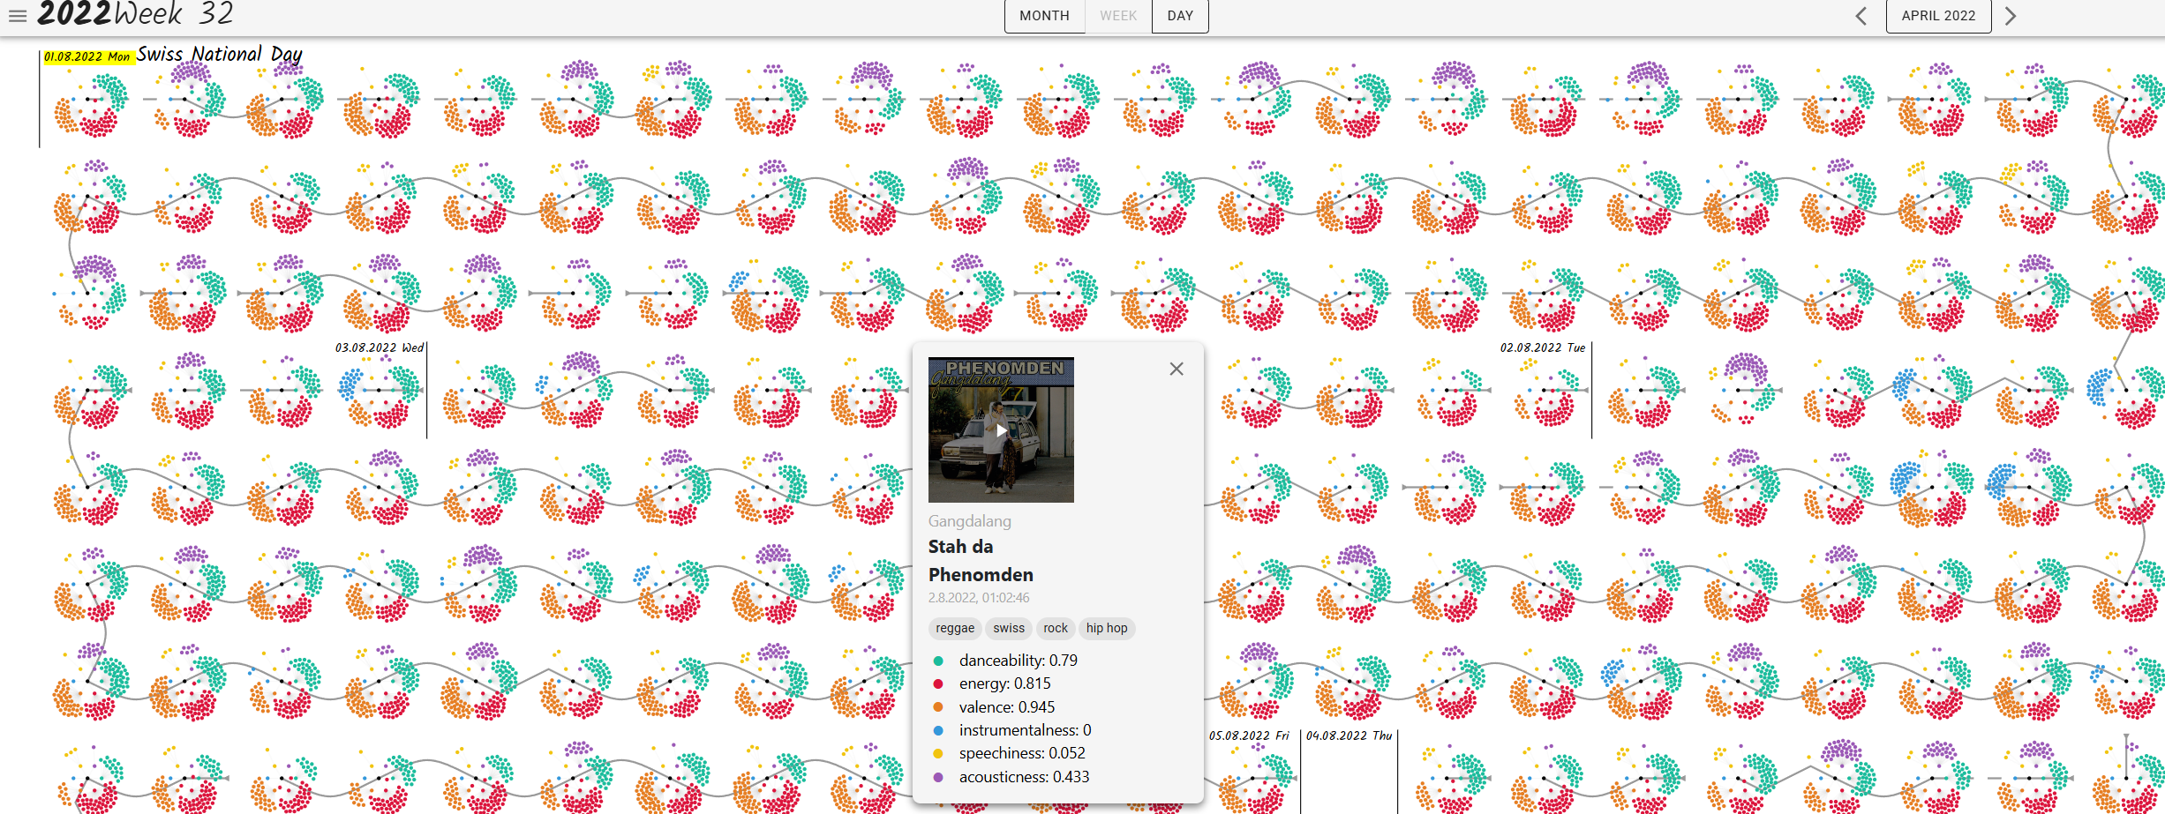Select the swiss genre tag
Viewport: 2165px width, 814px height.
point(1009,628)
